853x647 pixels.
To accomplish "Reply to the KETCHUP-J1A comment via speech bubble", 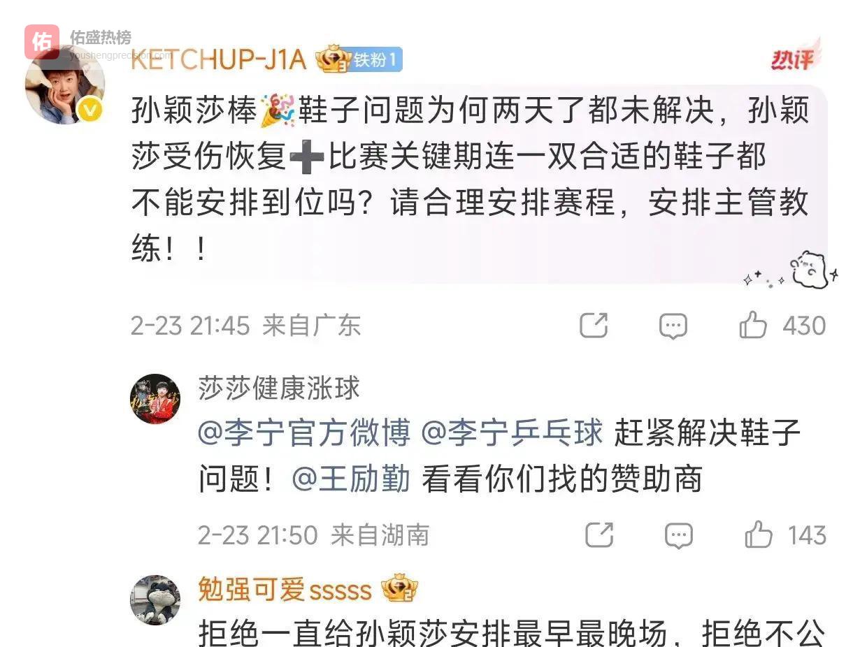I will click(673, 326).
